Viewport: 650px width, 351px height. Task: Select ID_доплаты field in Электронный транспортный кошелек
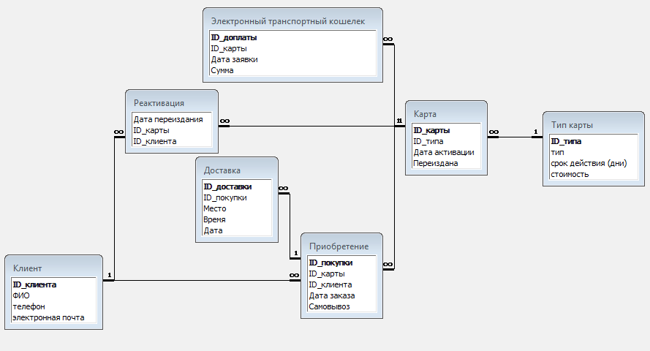click(234, 37)
